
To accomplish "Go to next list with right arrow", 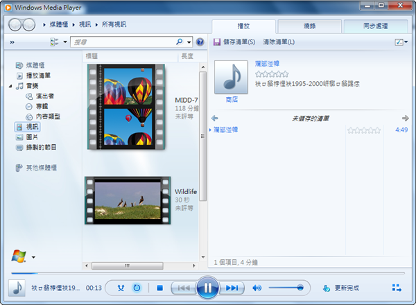I will [405, 118].
